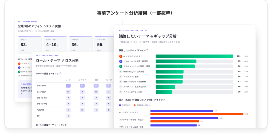Image resolution: width=272 pixels, height=137 pixels.
Task: Click the lightbulb icon in the speaker survey insight box
Action: pyautogui.click(x=22, y=84)
